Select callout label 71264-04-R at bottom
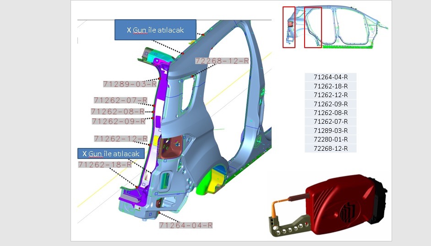 pyautogui.click(x=186, y=225)
